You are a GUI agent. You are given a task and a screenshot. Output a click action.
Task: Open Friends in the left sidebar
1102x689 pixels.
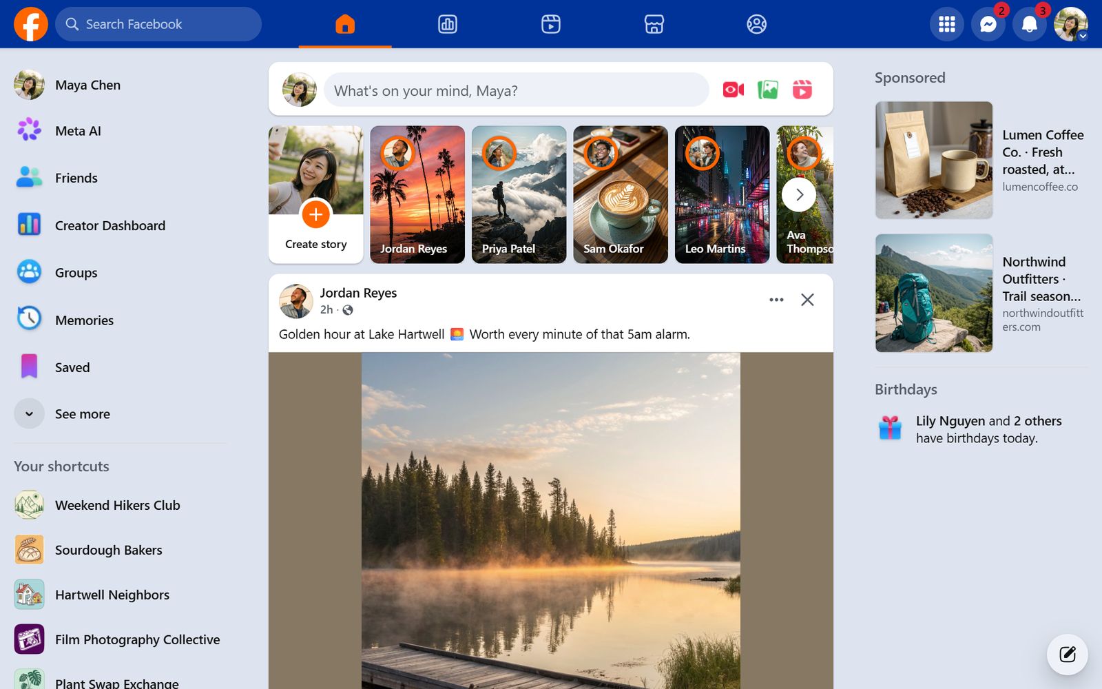pos(121,178)
